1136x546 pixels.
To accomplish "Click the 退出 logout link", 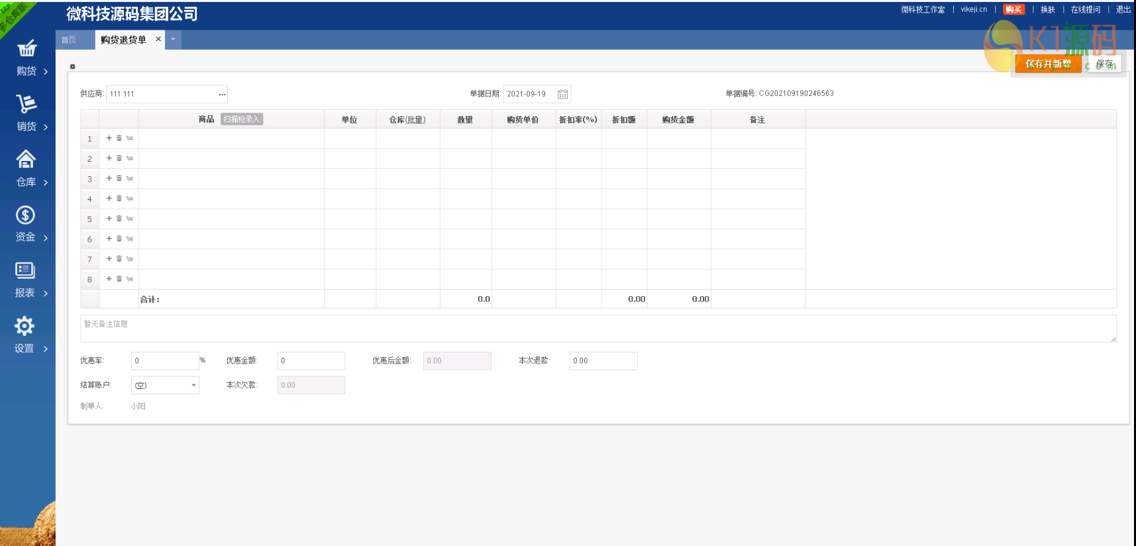I will 1123,9.
